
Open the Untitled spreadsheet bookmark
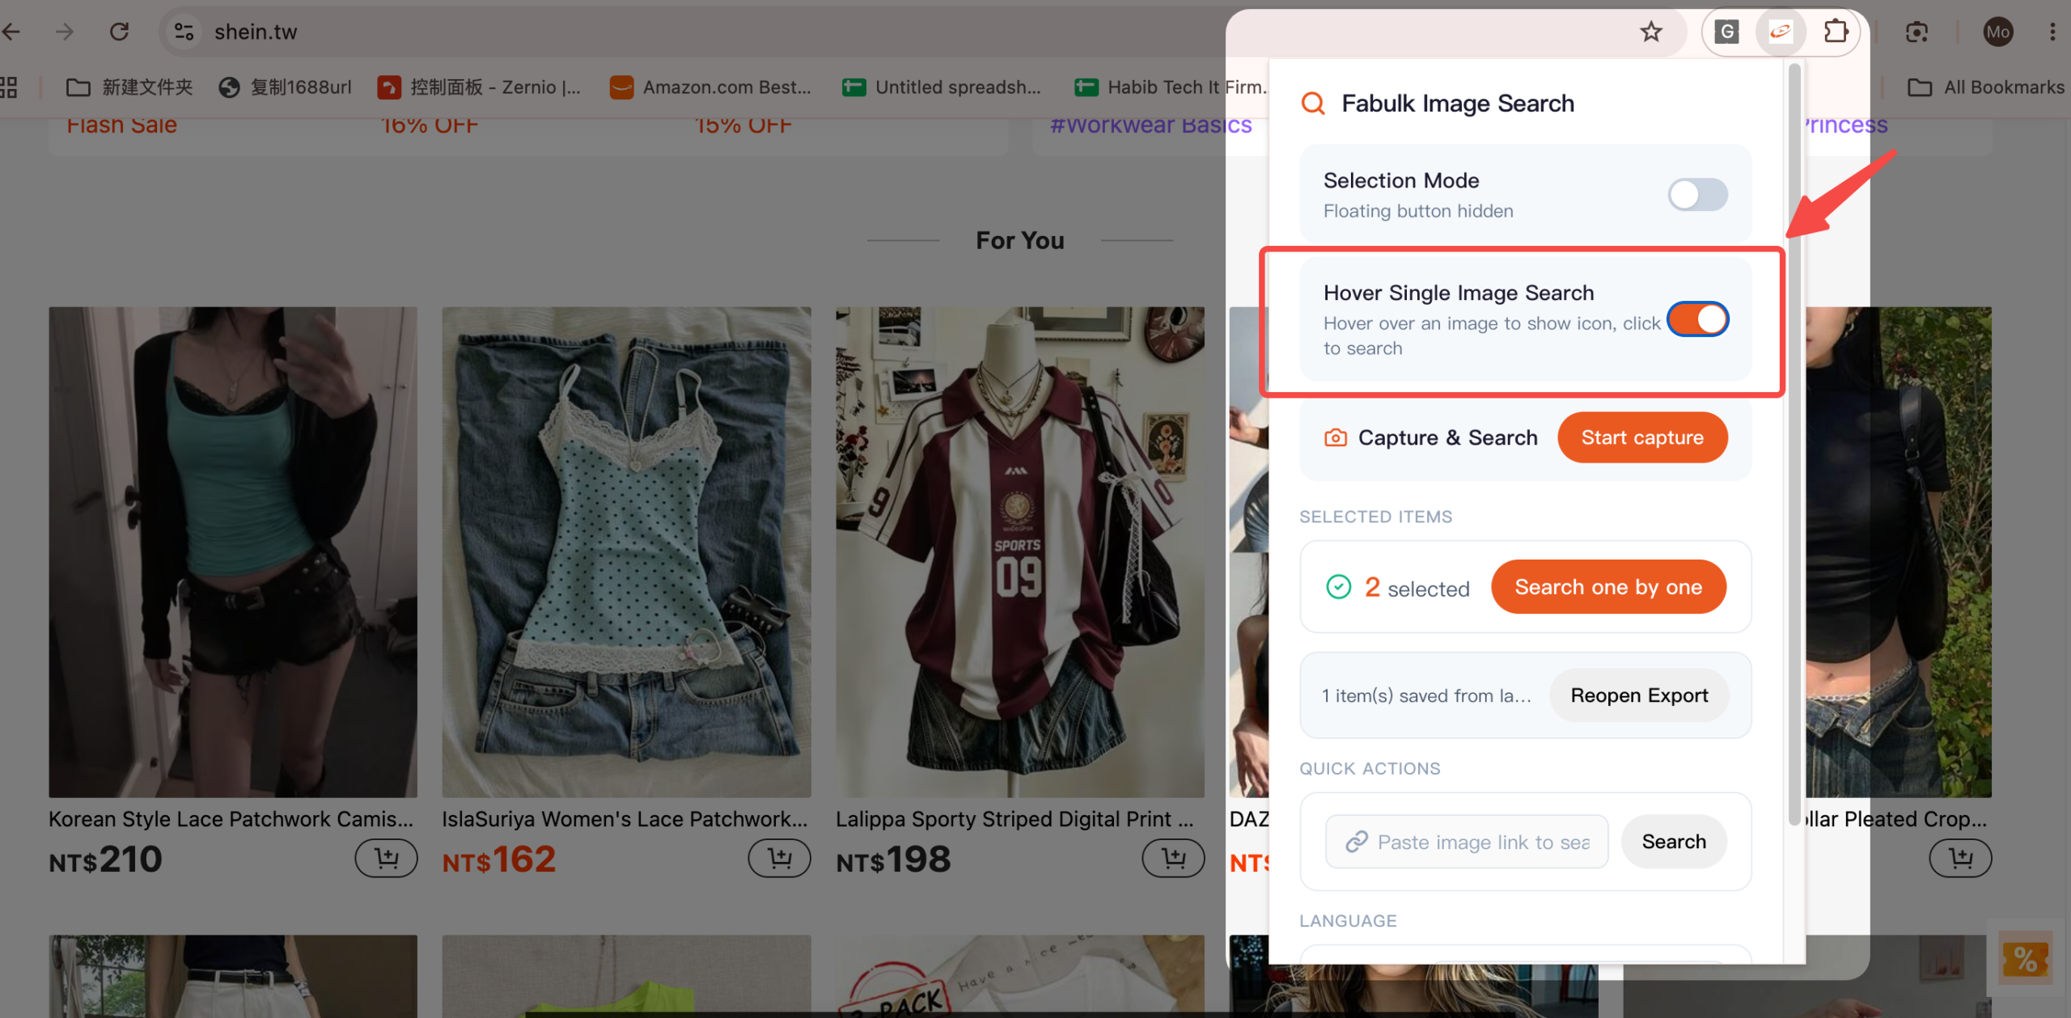(942, 87)
